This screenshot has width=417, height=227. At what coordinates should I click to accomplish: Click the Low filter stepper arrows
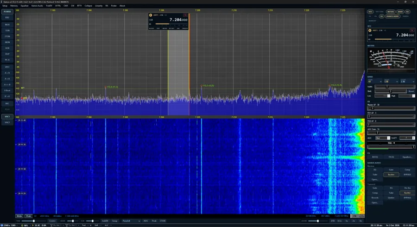pyautogui.click(x=389, y=96)
